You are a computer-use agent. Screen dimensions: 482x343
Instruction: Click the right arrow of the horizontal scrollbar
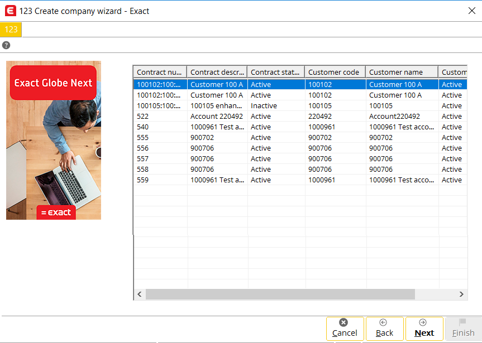point(461,294)
